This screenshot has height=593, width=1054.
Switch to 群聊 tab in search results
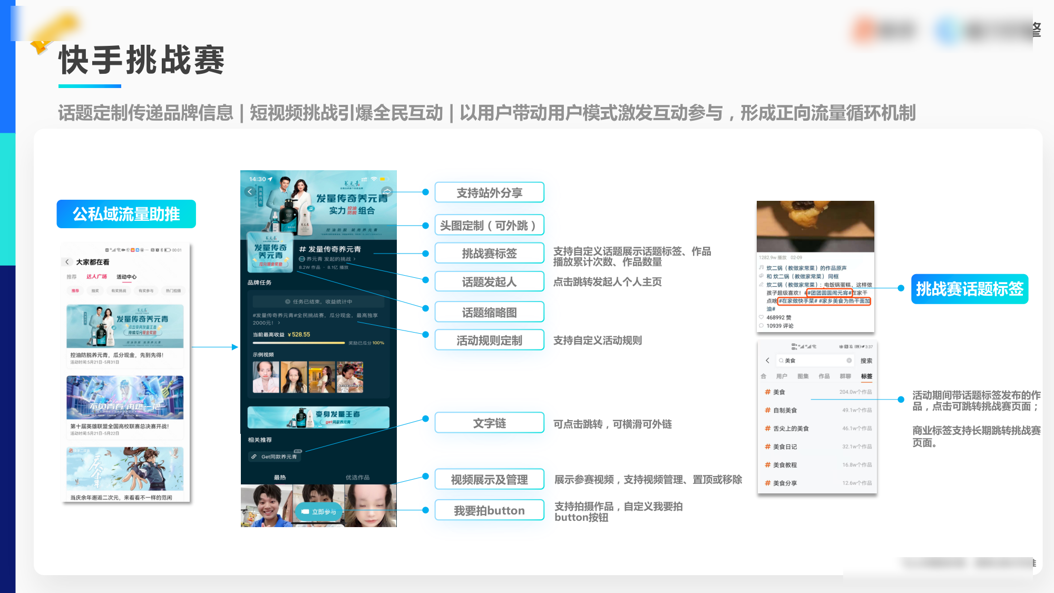point(845,376)
